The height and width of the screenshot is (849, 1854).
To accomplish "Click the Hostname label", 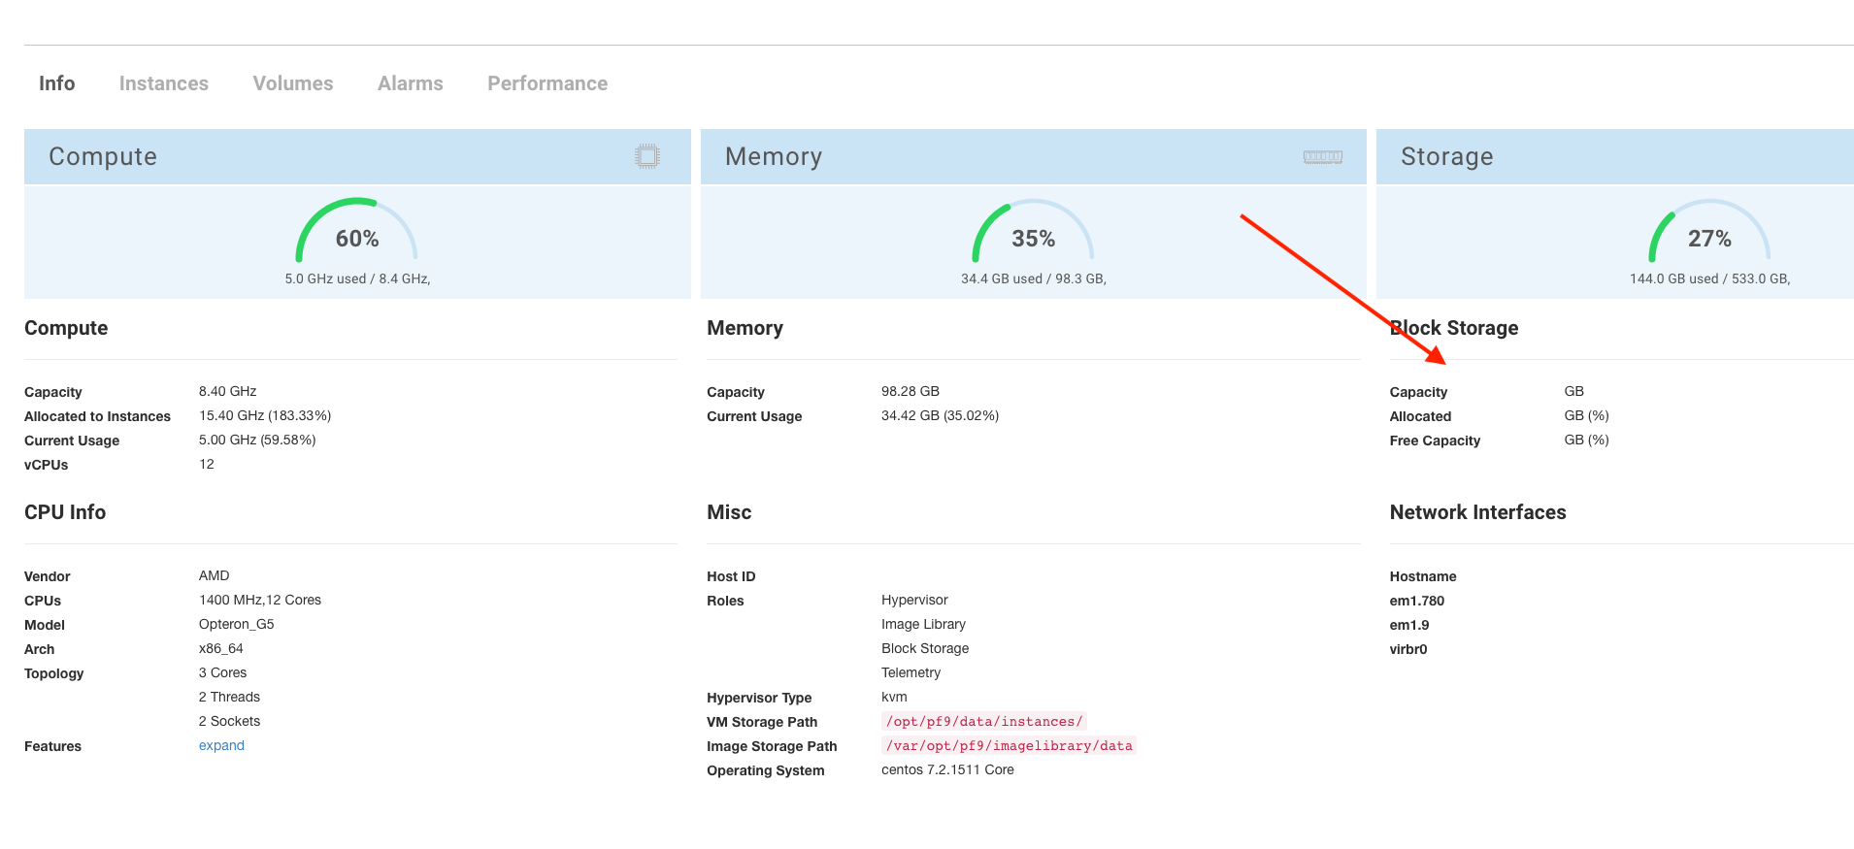I will (x=1423, y=576).
